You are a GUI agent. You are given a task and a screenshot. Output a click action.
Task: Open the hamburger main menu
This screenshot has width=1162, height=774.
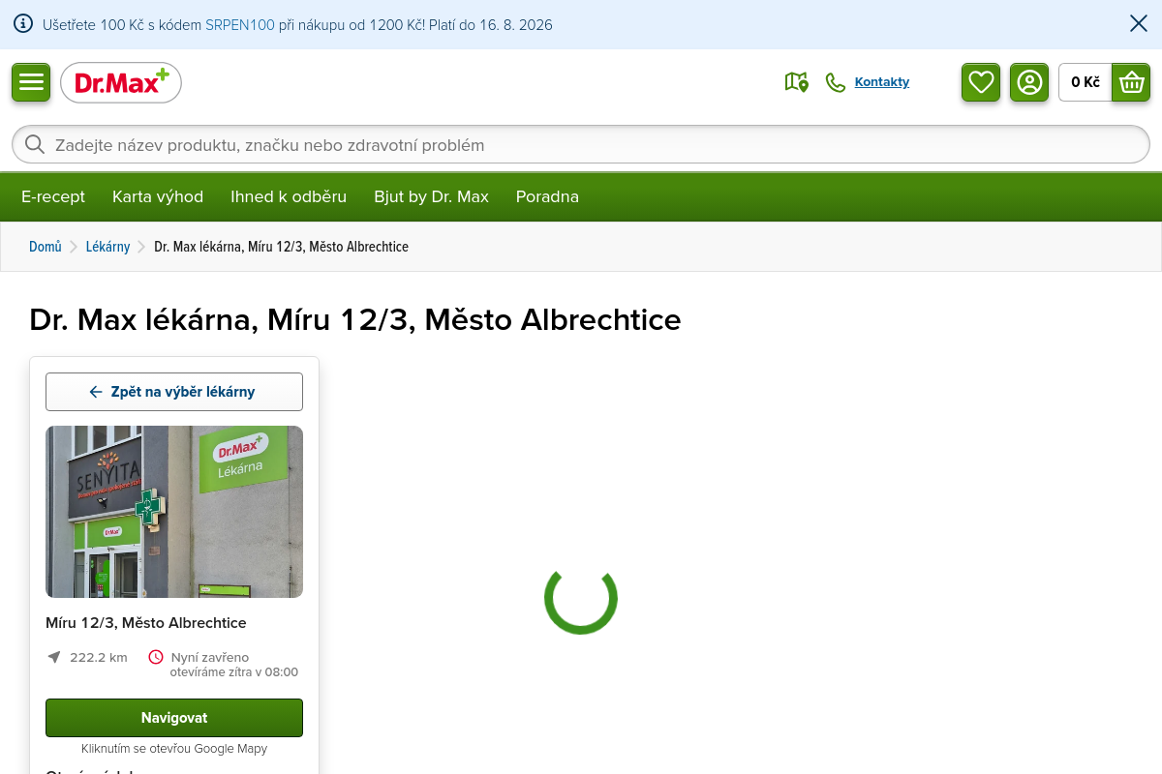tap(31, 82)
